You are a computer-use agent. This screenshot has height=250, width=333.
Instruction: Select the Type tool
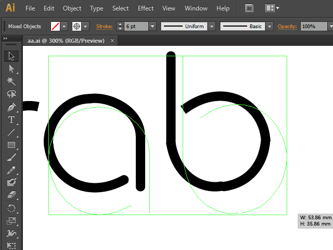11,120
